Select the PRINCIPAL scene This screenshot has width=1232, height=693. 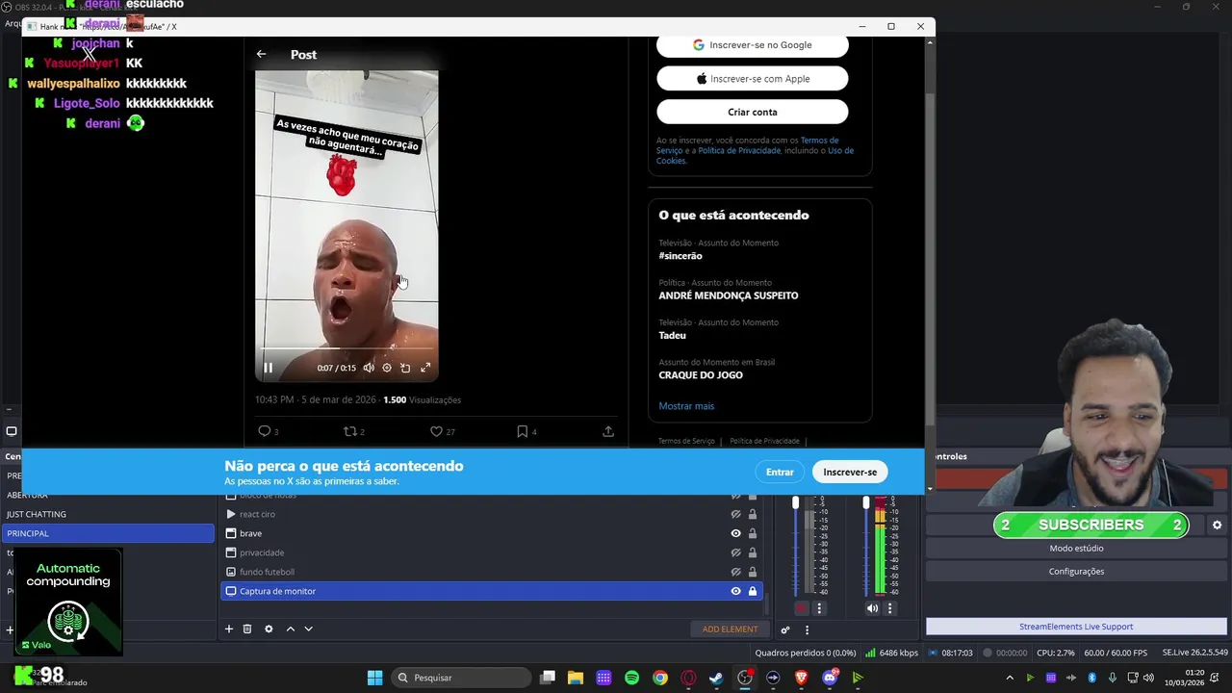tap(108, 533)
